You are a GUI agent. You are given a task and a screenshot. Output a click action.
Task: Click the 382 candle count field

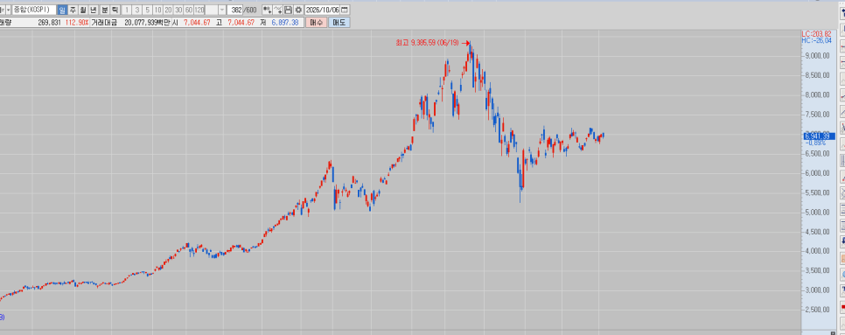coord(235,10)
